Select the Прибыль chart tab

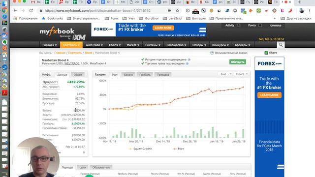pyautogui.click(x=145, y=75)
